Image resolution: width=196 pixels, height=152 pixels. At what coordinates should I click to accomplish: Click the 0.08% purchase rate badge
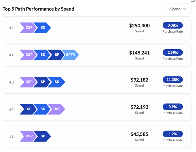[x=173, y=25]
